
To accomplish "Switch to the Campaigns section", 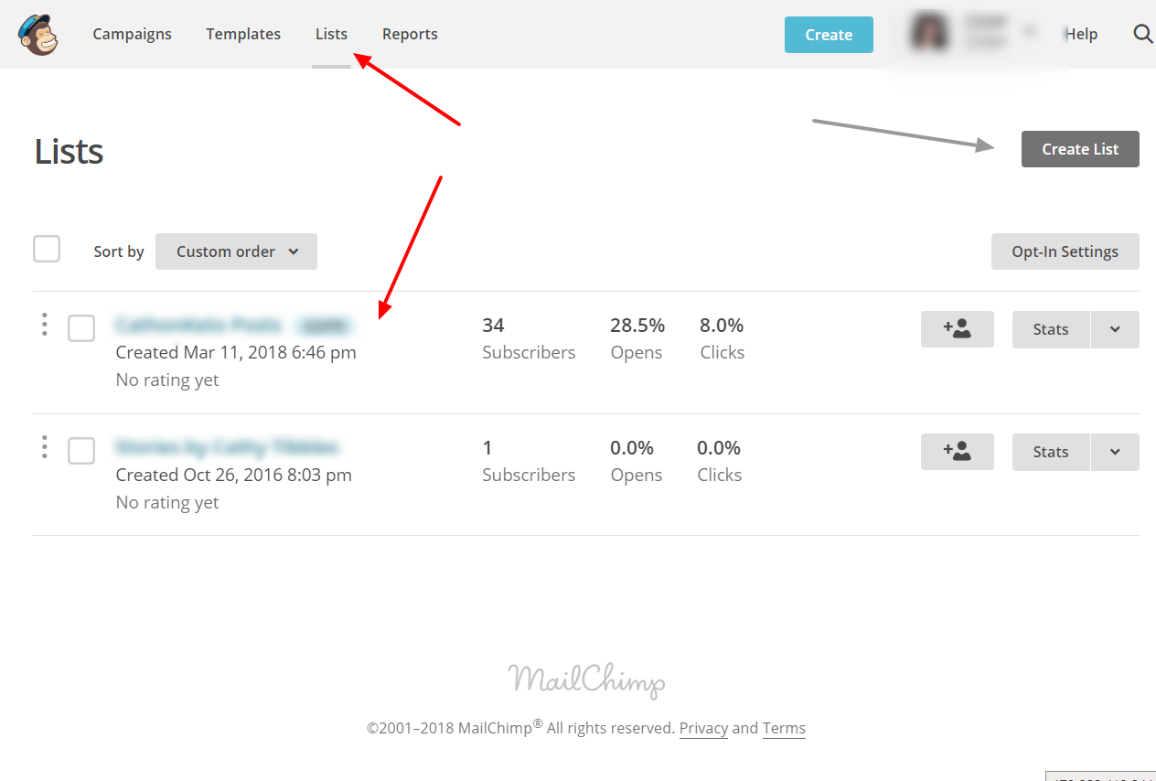I will coord(132,34).
